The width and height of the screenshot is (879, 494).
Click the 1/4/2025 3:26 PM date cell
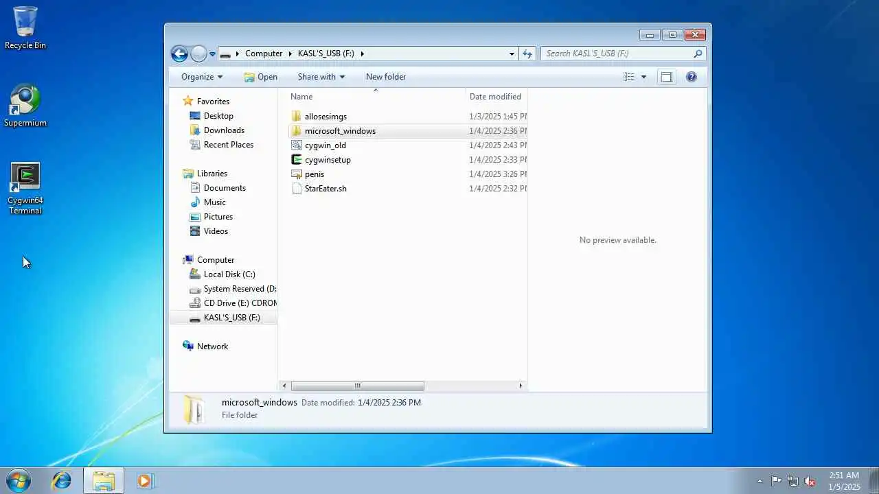[x=498, y=174]
